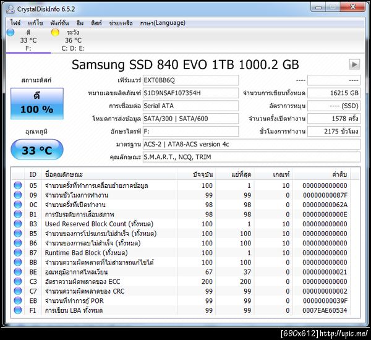Viewport: 371px width, 340px height.
Task: Select the Runtime Bad Block row name
Action: click(86, 253)
